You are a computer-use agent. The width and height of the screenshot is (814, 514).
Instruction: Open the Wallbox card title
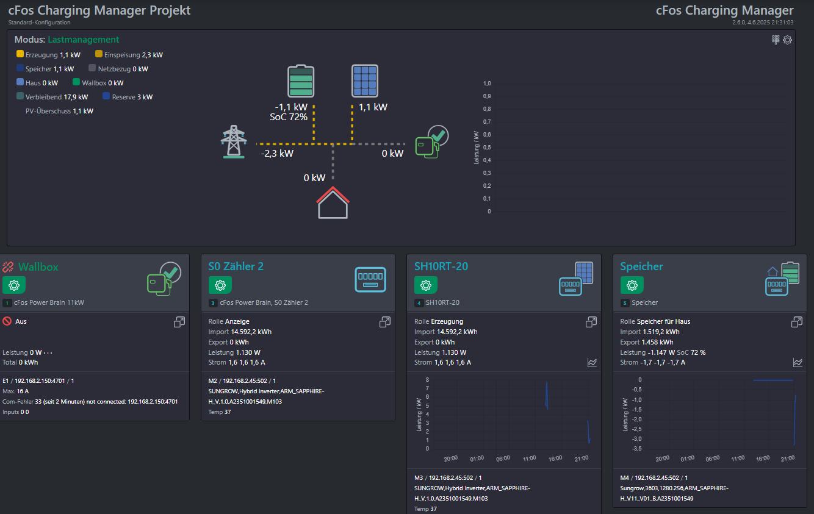click(x=38, y=267)
